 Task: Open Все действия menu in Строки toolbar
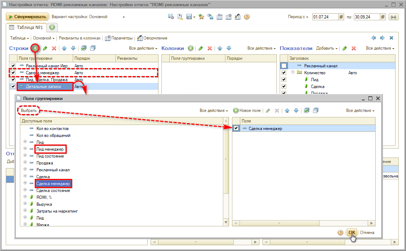coord(143,48)
